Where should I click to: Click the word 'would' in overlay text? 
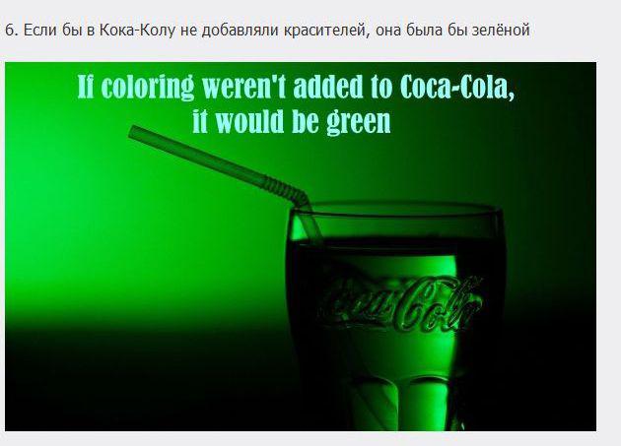(x=249, y=121)
